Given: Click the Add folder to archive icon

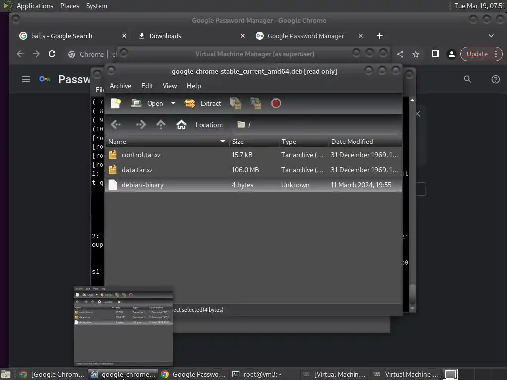Looking at the screenshot, I should click(256, 103).
